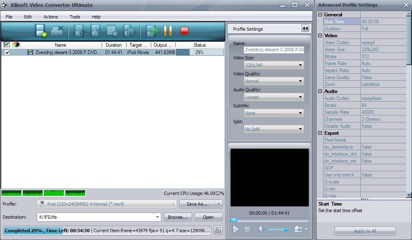Viewport: 412px width, 240px height.
Task: Sort by the Status column header
Action: [x=200, y=45]
